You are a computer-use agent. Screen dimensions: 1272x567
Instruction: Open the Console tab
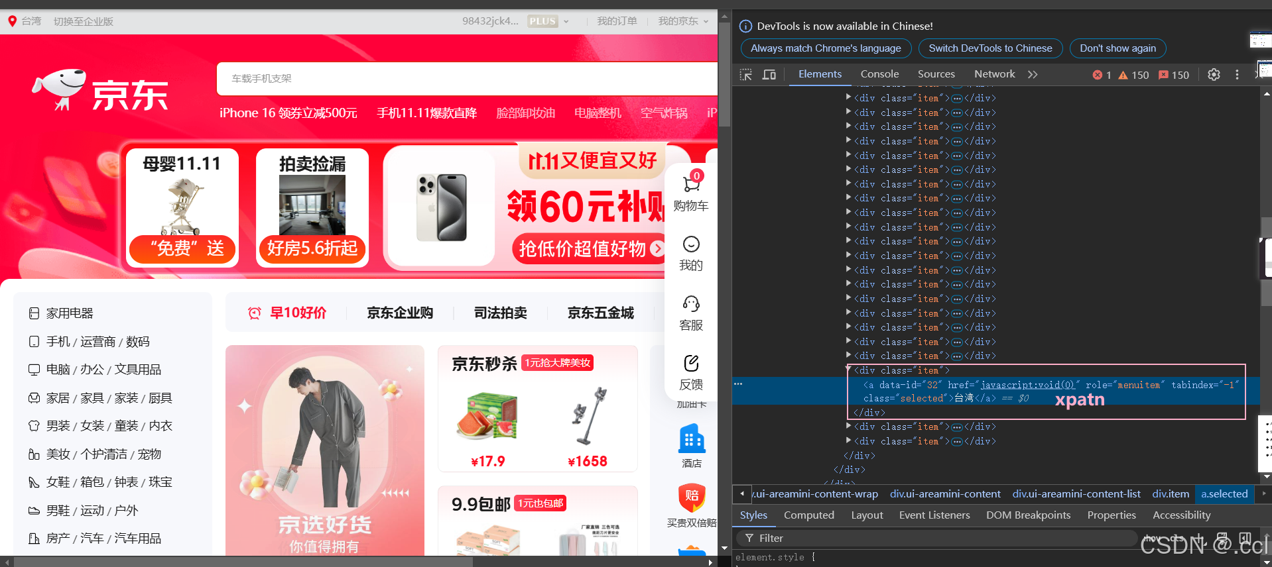[879, 74]
